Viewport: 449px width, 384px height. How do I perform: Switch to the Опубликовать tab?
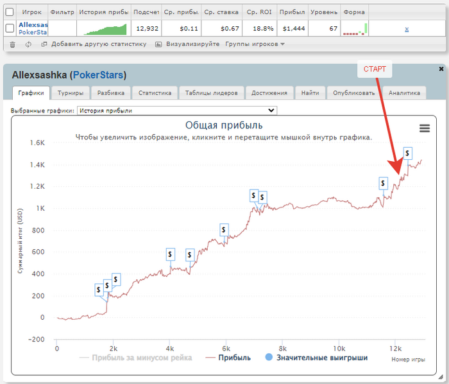click(x=354, y=93)
